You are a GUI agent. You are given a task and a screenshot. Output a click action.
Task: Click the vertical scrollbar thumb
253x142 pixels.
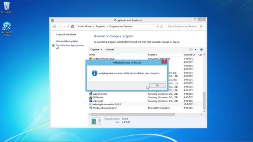[204, 101]
